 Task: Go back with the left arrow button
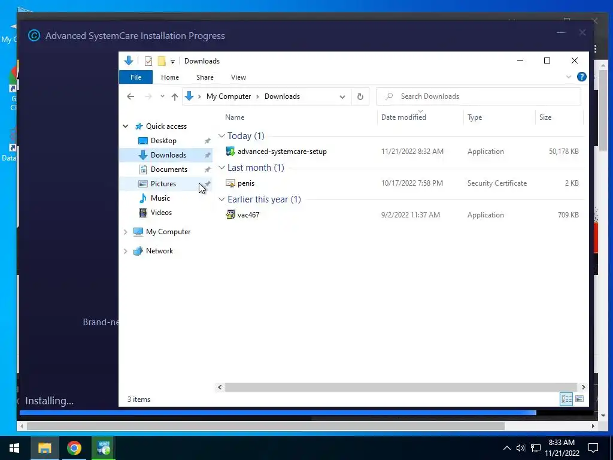pos(131,96)
